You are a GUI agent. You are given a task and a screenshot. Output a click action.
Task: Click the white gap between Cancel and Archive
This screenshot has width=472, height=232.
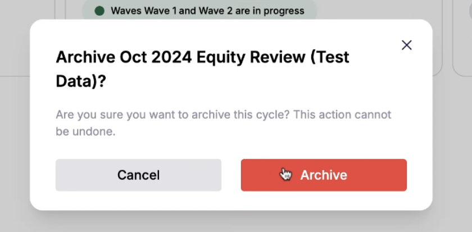[x=231, y=175]
